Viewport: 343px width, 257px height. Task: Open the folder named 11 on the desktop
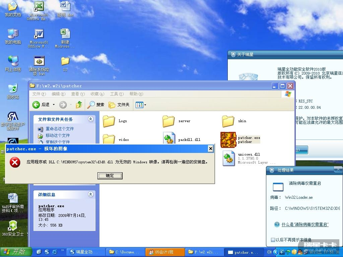(x=65, y=64)
